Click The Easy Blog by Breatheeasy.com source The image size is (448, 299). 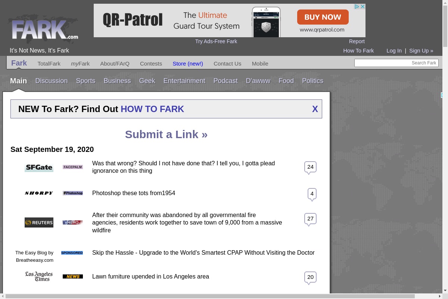[x=34, y=257]
